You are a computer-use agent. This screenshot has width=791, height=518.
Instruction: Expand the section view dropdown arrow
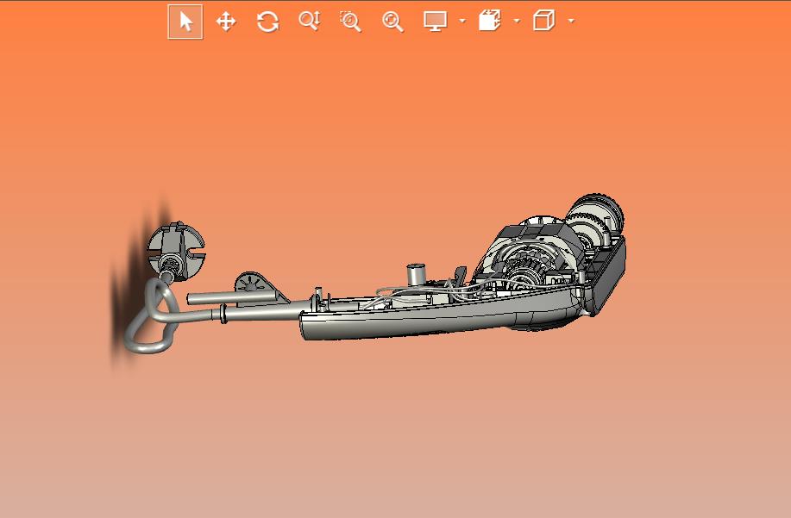pyautogui.click(x=517, y=21)
